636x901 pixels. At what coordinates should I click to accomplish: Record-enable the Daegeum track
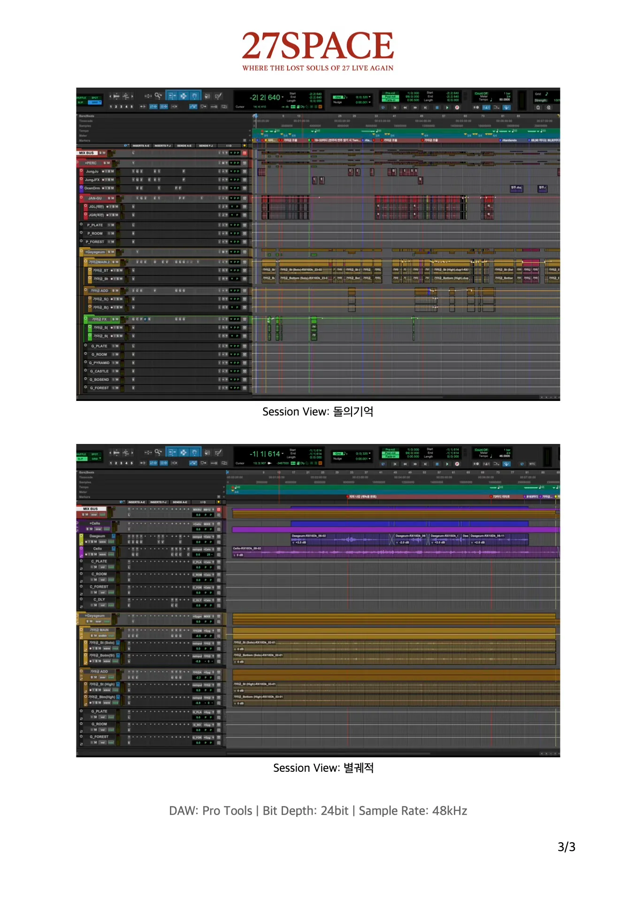pos(87,542)
